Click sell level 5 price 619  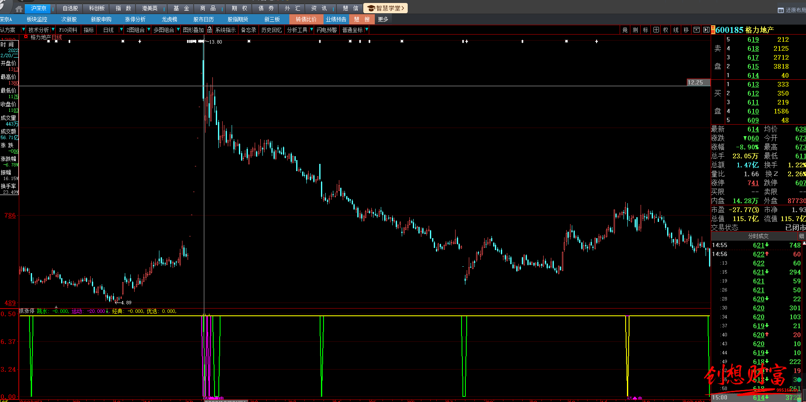coord(753,40)
